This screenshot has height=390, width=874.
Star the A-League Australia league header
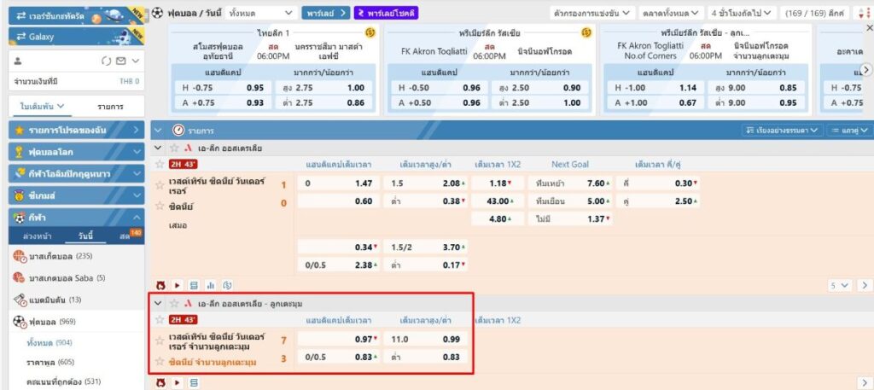click(x=173, y=147)
